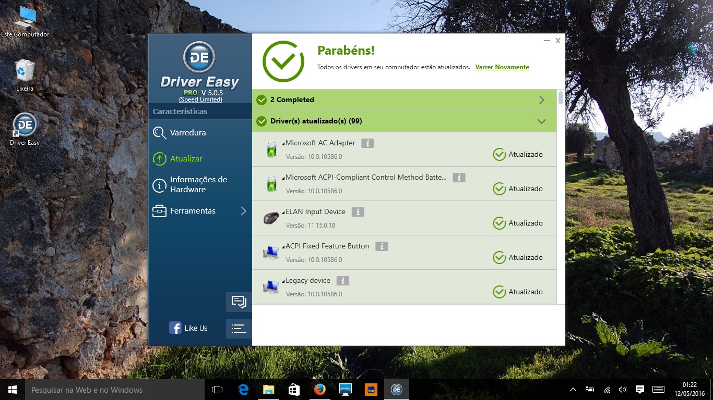This screenshot has width=713, height=400.
Task: Select Driver Easy desktop shortcut
Action: coord(25,129)
